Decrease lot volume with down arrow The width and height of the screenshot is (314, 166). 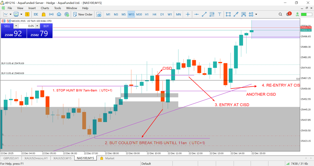[x=16, y=26]
